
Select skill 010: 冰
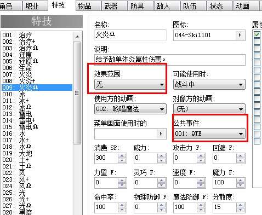[37, 94]
